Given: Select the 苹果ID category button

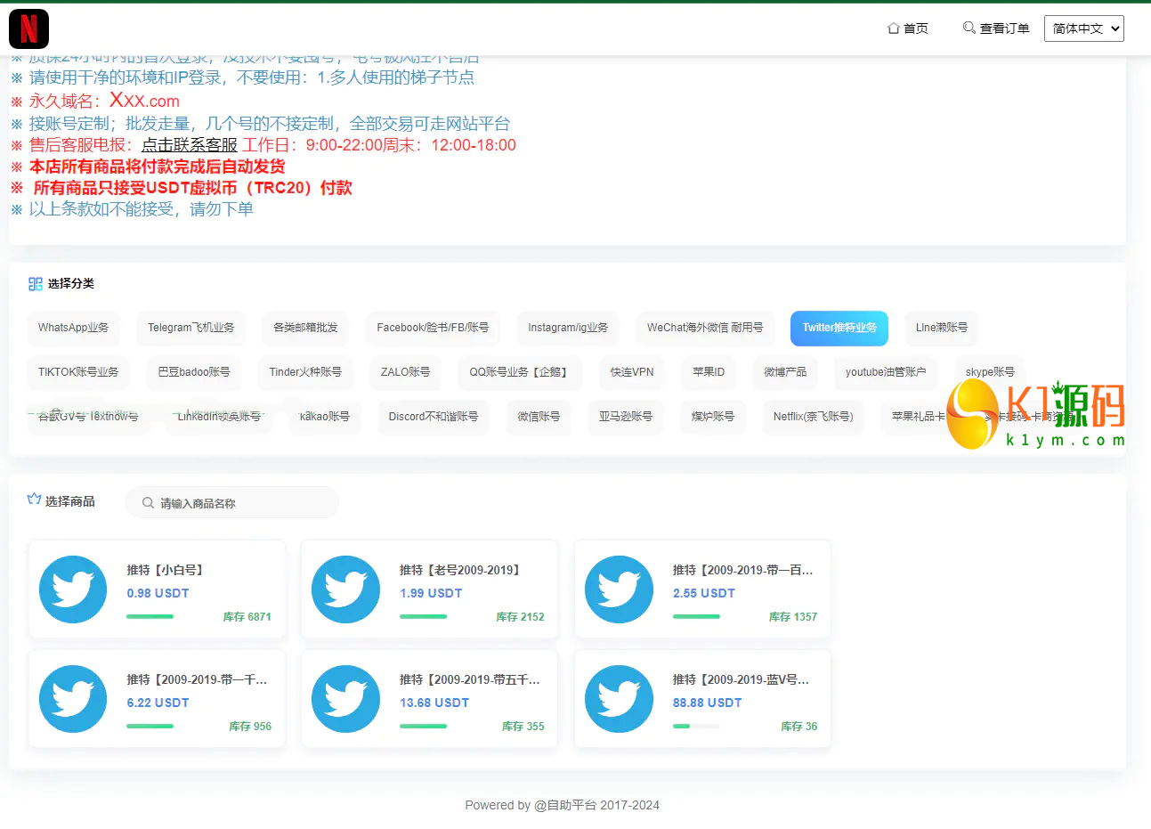Looking at the screenshot, I should (709, 372).
